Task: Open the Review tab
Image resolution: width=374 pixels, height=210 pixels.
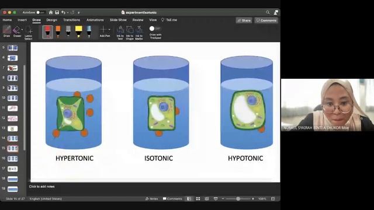Action: 138,20
